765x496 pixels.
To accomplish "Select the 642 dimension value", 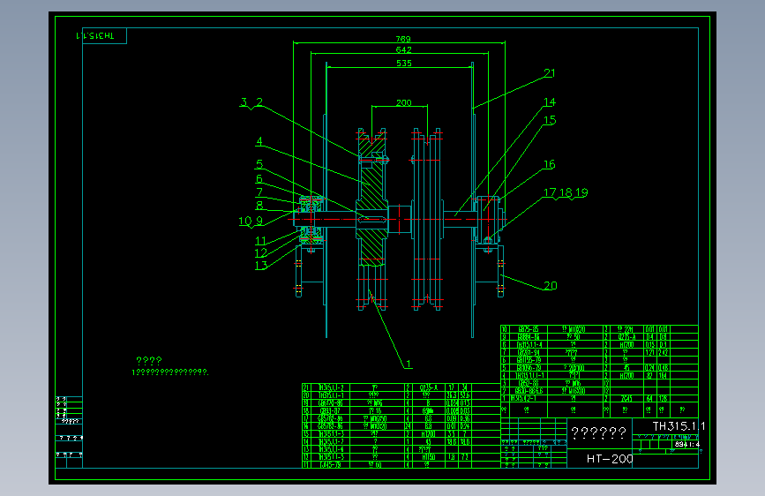I will [x=403, y=49].
